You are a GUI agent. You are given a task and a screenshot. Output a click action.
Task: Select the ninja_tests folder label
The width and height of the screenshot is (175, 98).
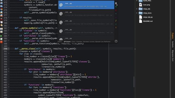coord(147,13)
